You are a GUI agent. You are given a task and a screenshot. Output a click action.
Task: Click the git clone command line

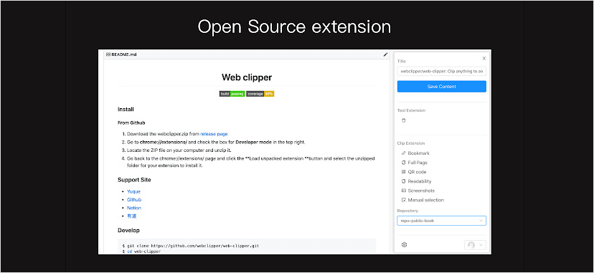click(x=191, y=246)
